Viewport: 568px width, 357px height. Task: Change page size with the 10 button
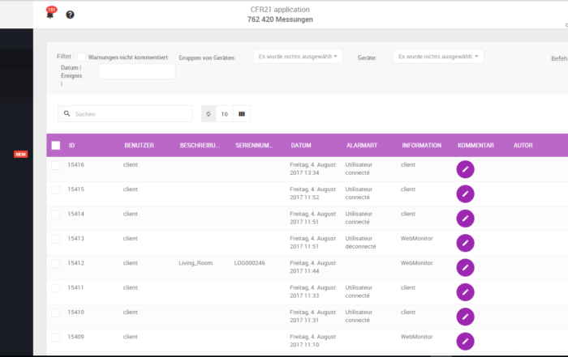tap(225, 114)
